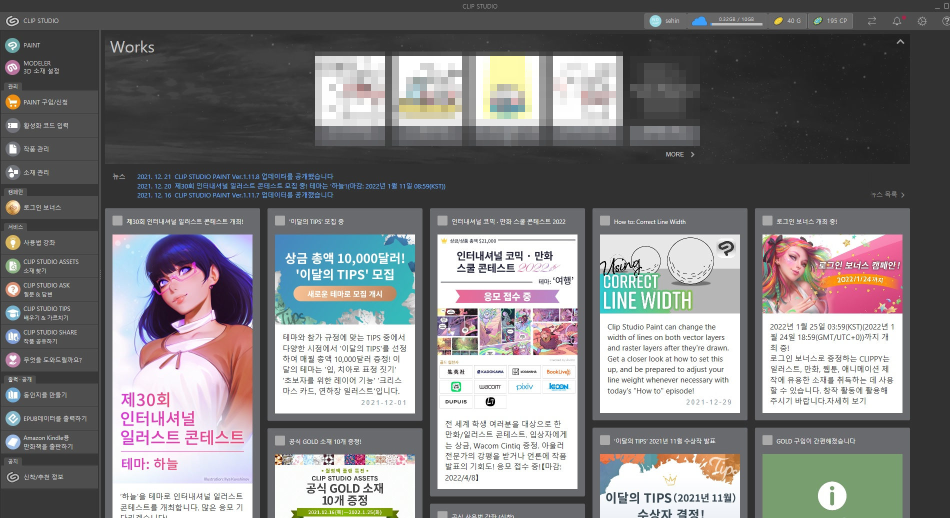This screenshot has width=950, height=518.
Task: Click the 195 CP clippy icon
Action: point(818,21)
